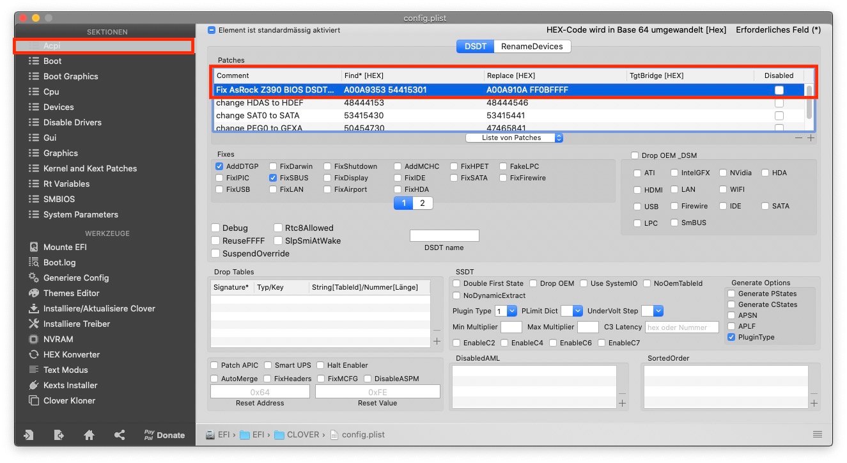Remove a patch with the minus icon

coord(799,138)
